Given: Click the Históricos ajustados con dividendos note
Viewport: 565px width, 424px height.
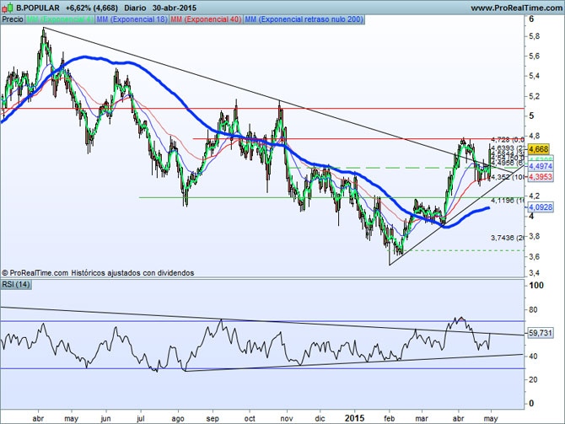Looking at the screenshot, I should (x=132, y=273).
